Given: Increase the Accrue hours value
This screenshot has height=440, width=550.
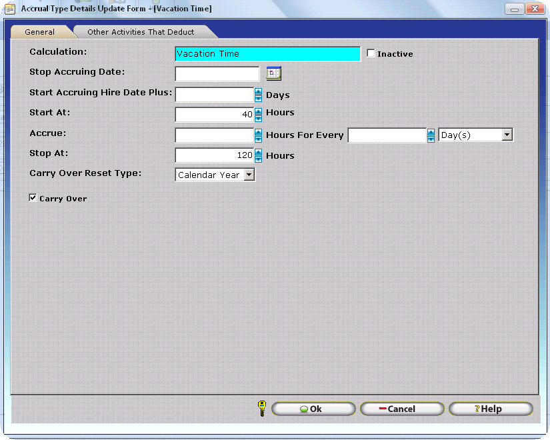Looking at the screenshot, I should [258, 132].
